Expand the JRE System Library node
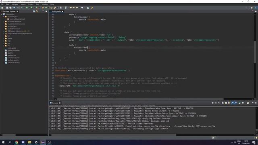The height and width of the screenshot is (145, 258). click(4, 31)
